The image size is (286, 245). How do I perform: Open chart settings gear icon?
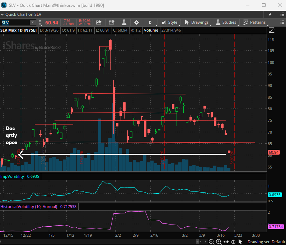click(x=136, y=23)
